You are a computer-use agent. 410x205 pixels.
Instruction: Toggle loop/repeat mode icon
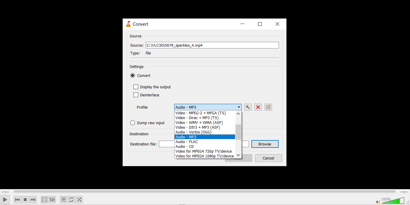click(71, 200)
